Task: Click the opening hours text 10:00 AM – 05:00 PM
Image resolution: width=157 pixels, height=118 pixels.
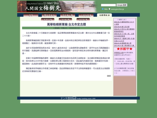Action: pyautogui.click(x=124, y=61)
